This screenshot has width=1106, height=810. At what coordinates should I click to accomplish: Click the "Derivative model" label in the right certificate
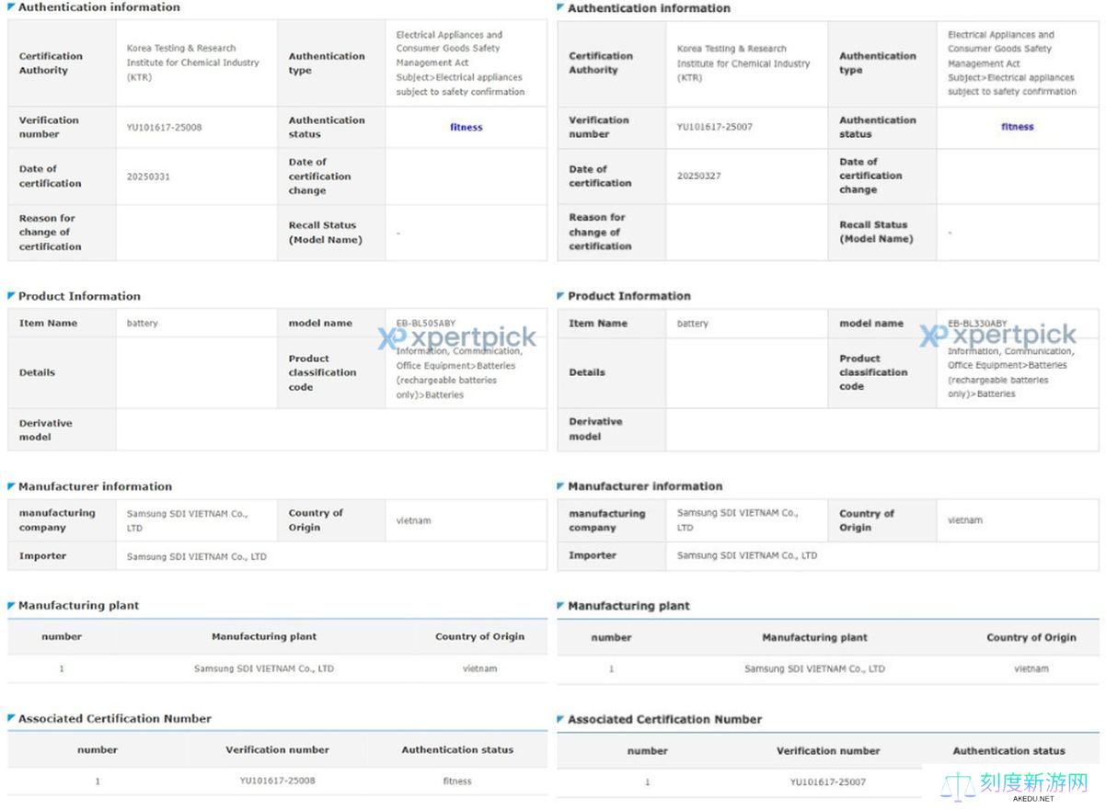click(596, 429)
